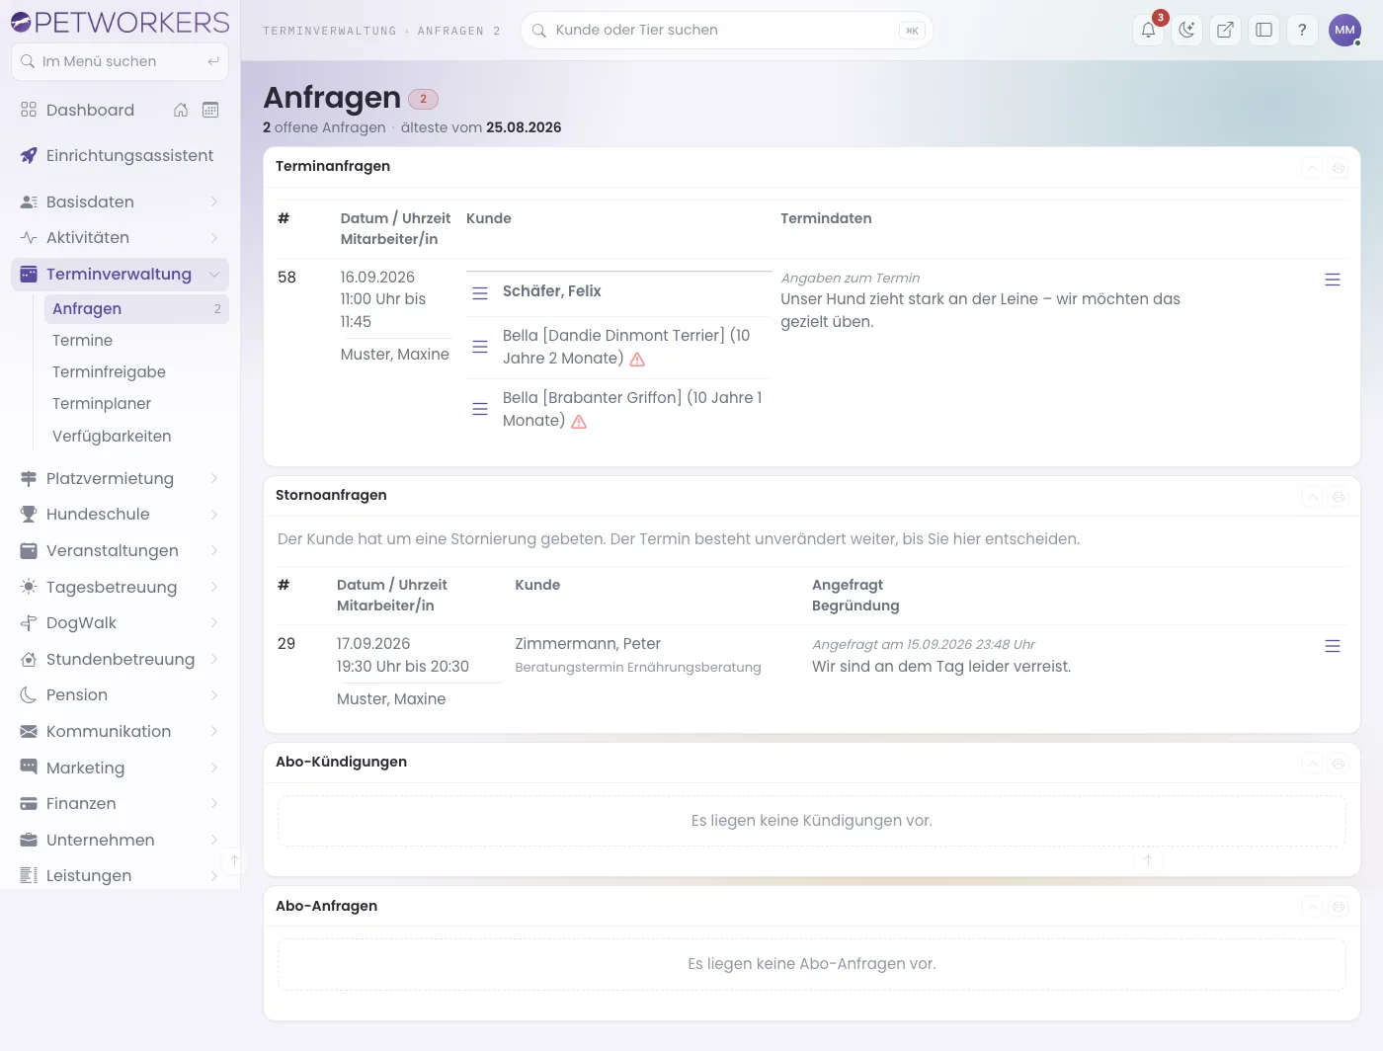Open the menu icon next to Schäfer, Felix

click(x=480, y=293)
